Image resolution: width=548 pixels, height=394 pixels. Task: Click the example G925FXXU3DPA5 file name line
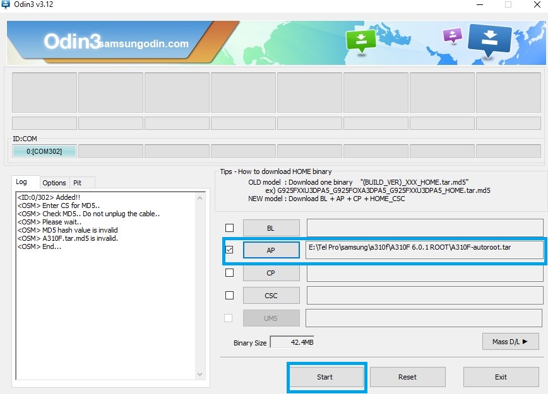[378, 190]
